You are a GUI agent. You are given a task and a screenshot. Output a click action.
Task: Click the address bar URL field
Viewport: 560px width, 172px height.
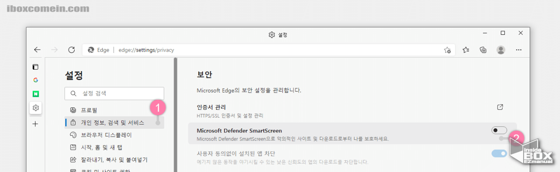[269, 50]
